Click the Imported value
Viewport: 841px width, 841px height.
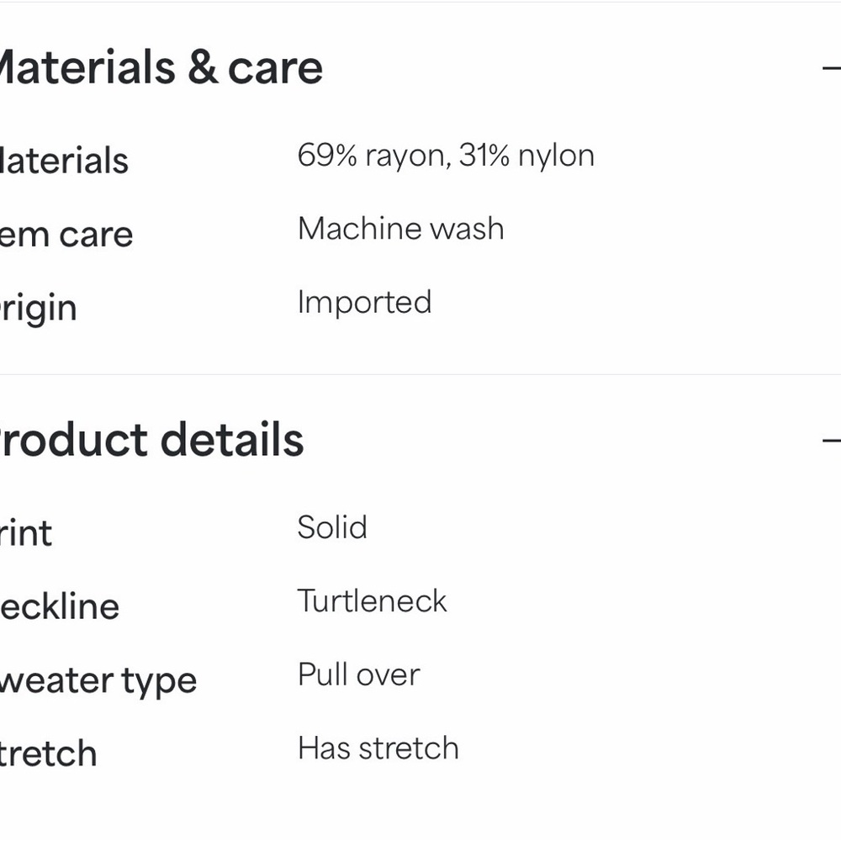364,303
